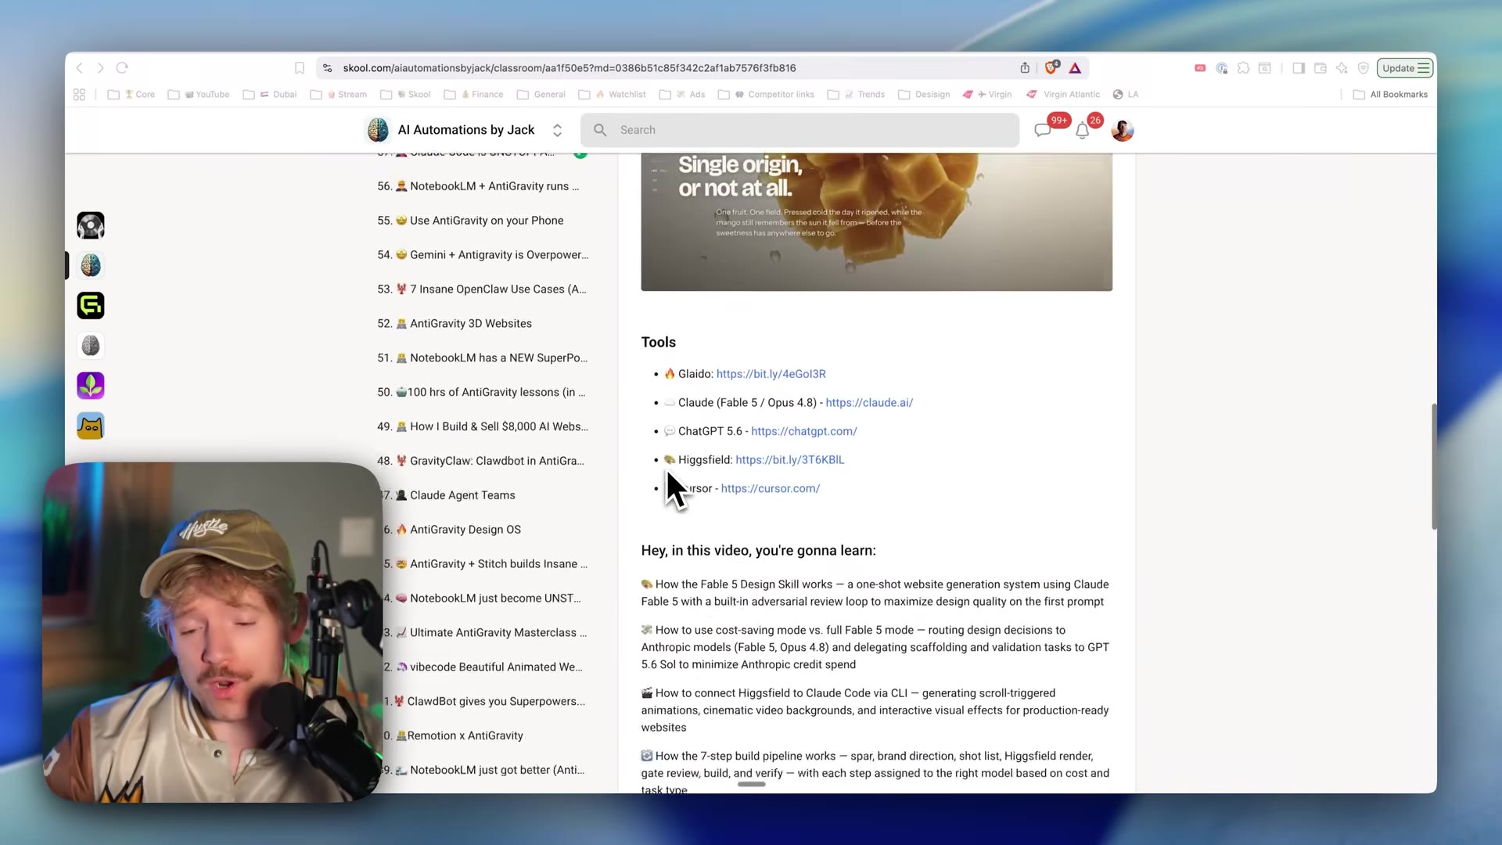
Task: Open the user profile avatar
Action: point(1123,131)
